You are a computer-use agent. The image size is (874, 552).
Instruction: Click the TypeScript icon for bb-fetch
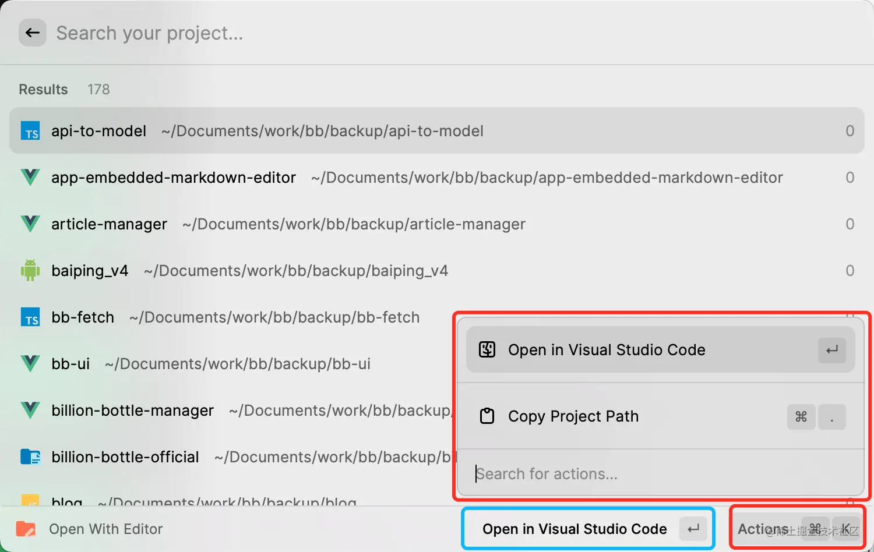[30, 317]
